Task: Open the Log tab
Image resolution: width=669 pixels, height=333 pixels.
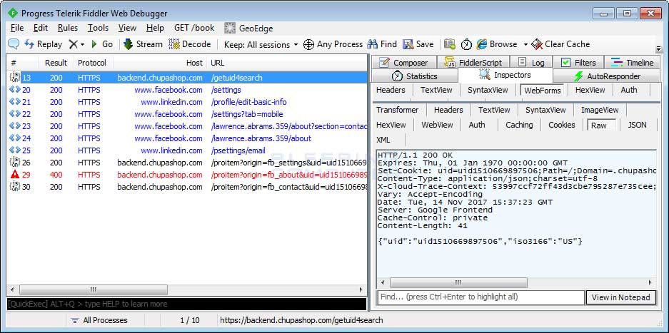Action: 531,63
